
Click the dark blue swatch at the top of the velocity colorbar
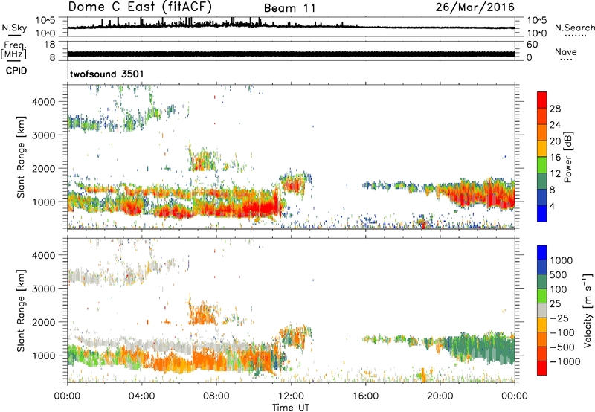(542, 253)
